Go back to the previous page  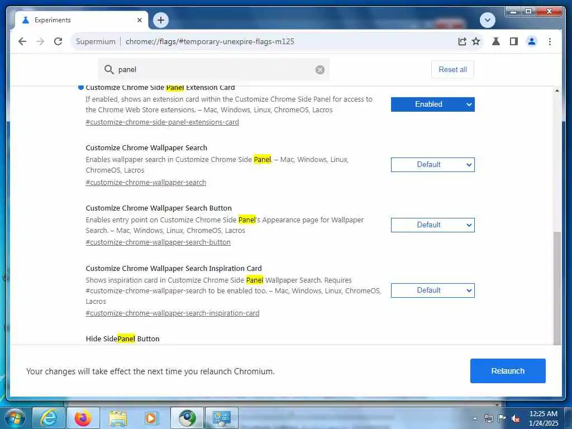point(22,41)
